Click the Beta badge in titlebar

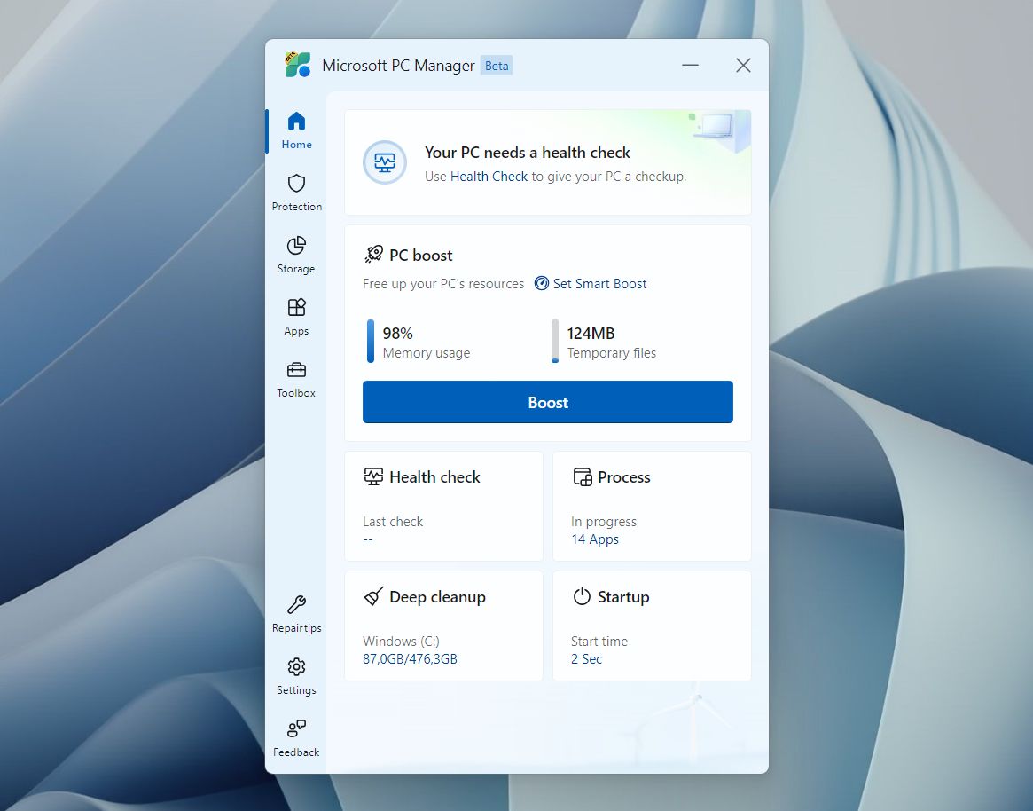pyautogui.click(x=497, y=65)
